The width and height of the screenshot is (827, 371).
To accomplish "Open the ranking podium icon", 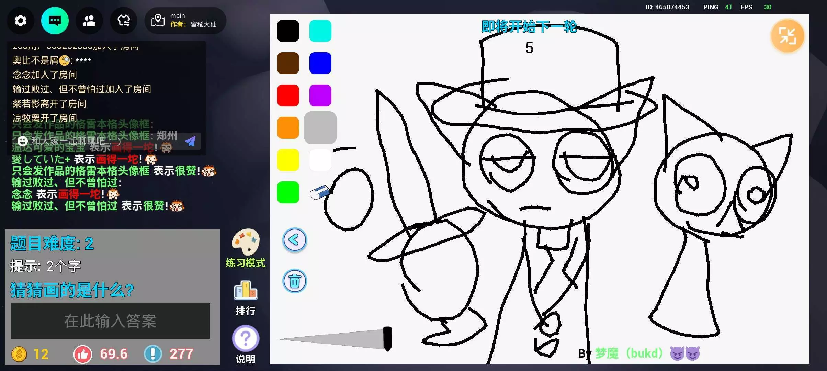I will [245, 291].
